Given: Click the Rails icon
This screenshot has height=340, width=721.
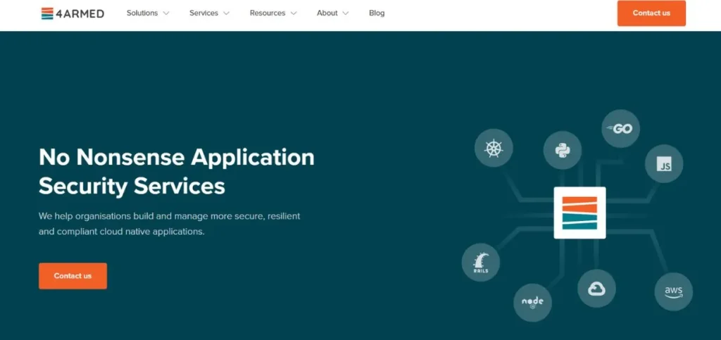Looking at the screenshot, I should (481, 263).
